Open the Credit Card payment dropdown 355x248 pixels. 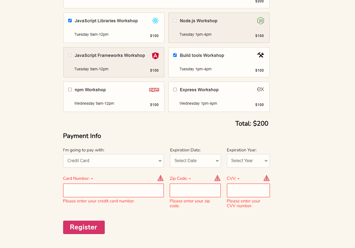coord(113,161)
